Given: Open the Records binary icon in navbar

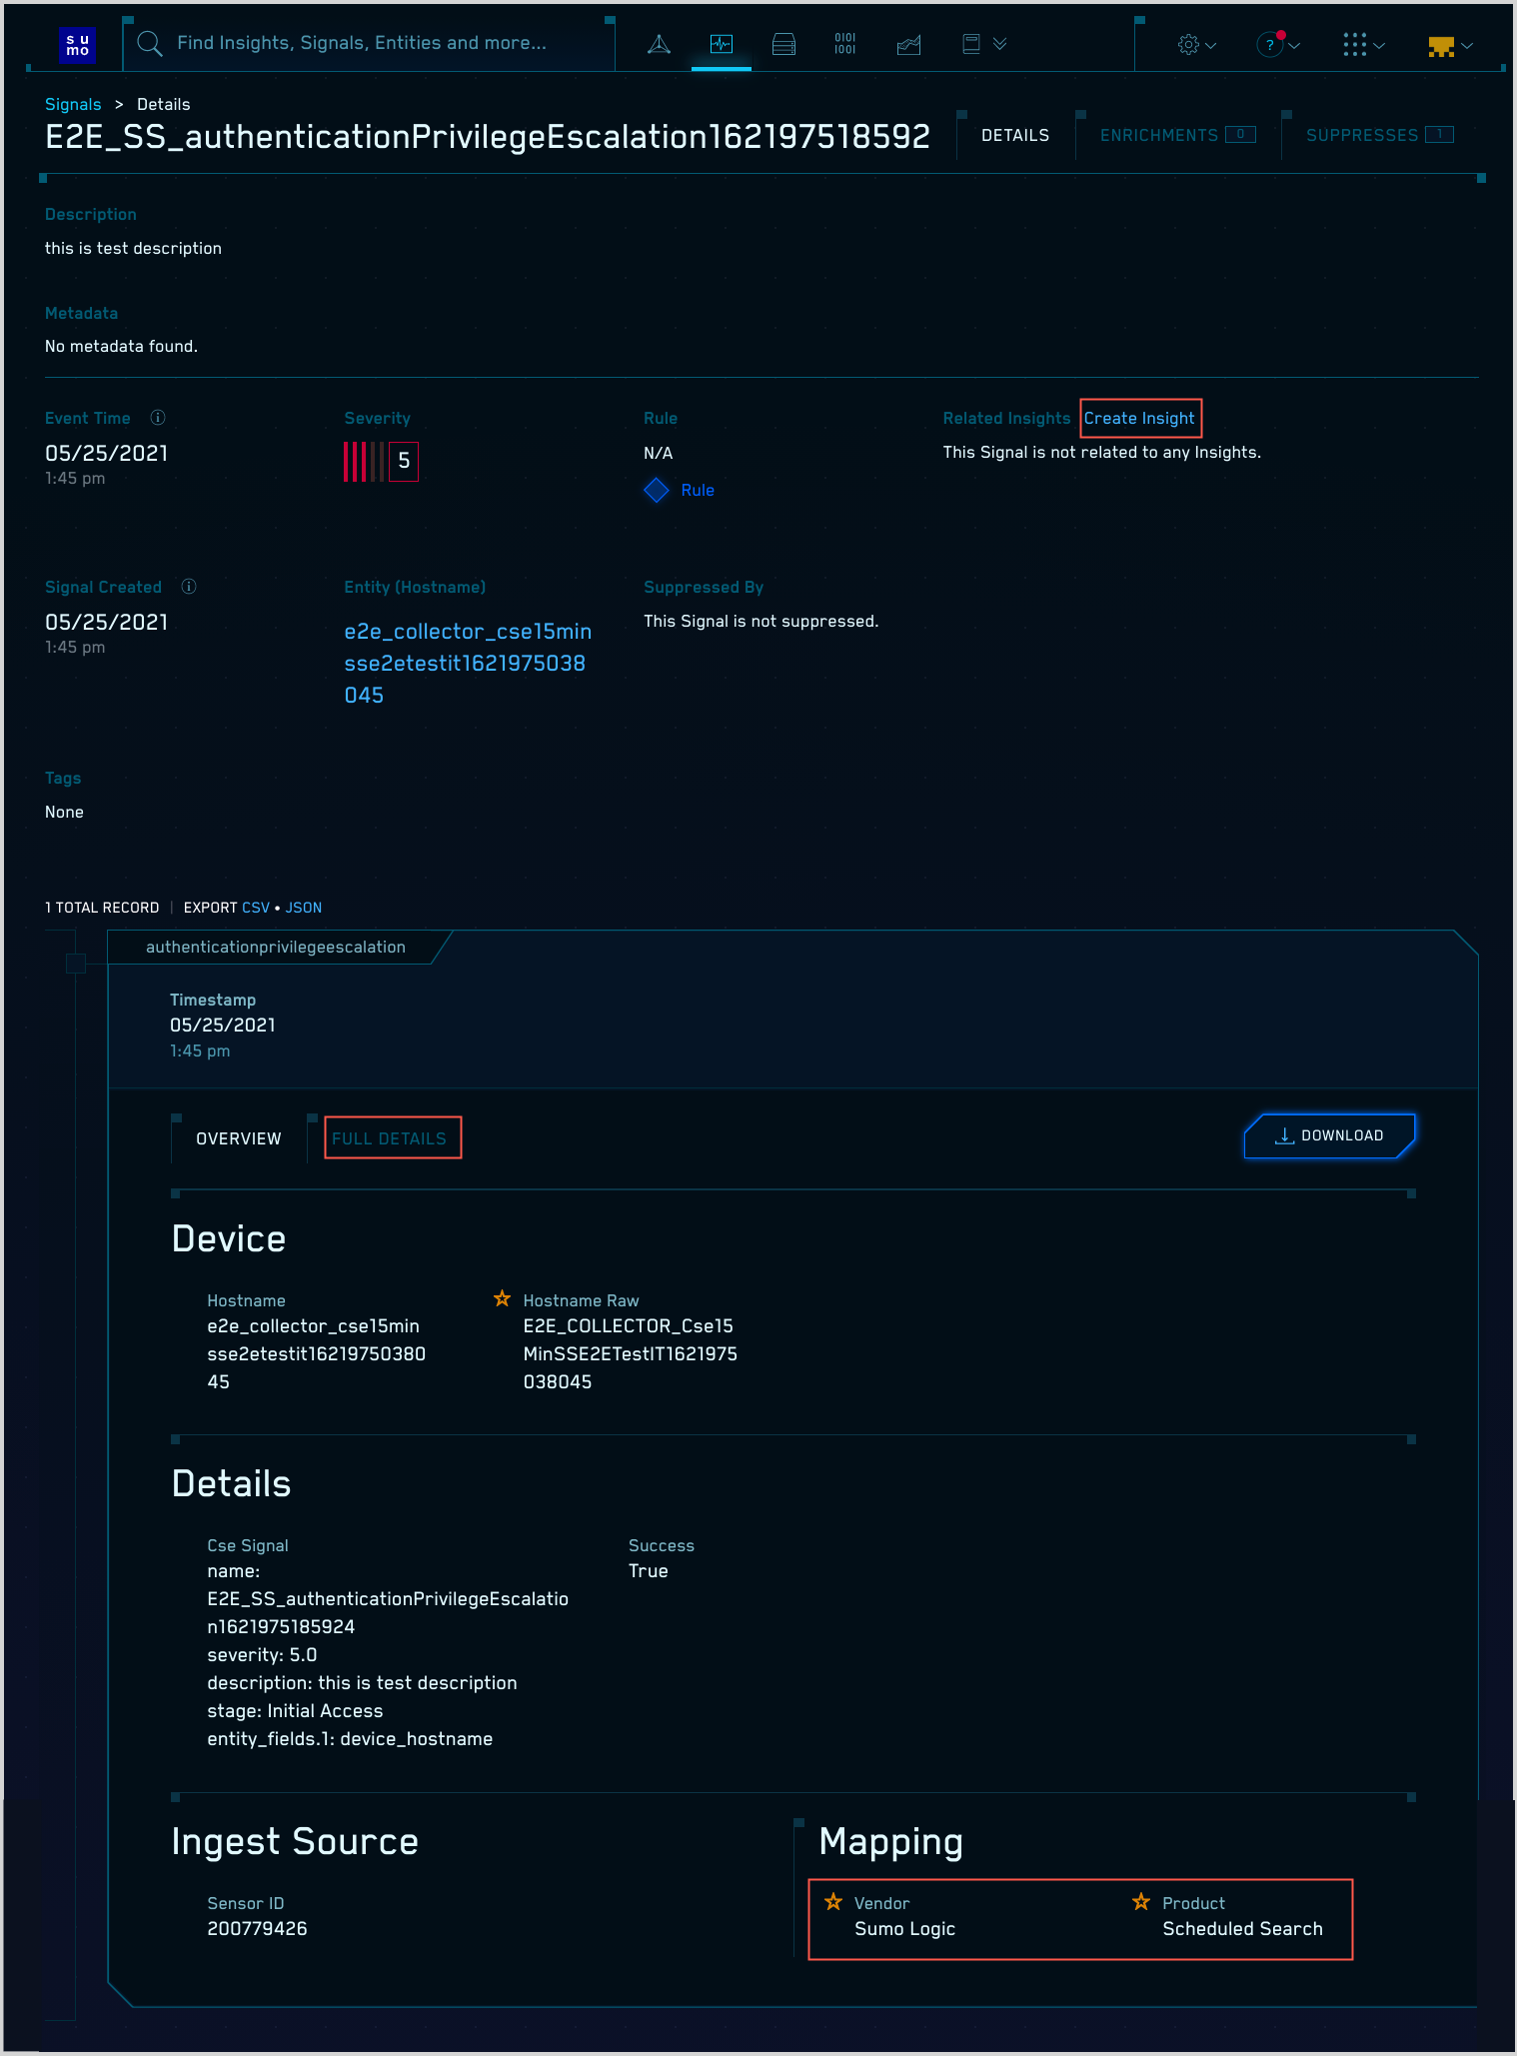Looking at the screenshot, I should [x=845, y=44].
